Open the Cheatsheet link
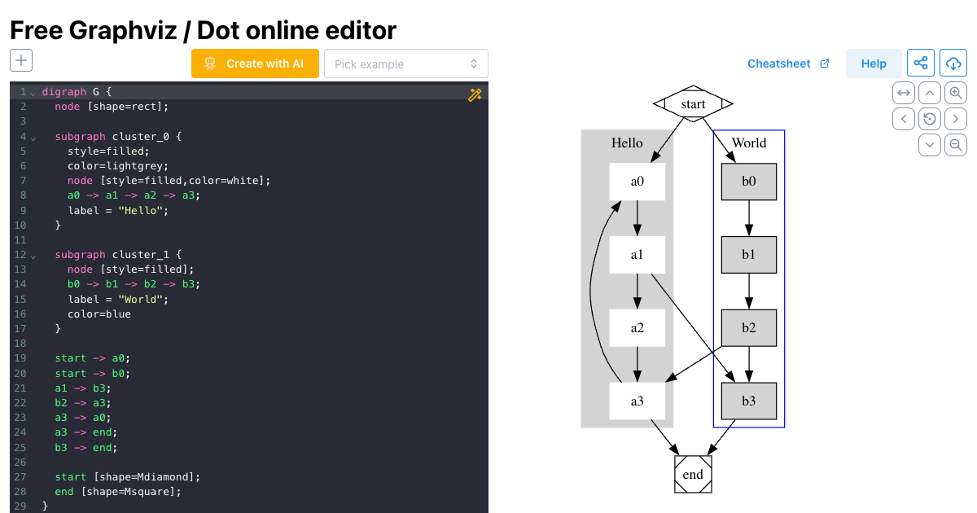977x513 pixels. 787,64
